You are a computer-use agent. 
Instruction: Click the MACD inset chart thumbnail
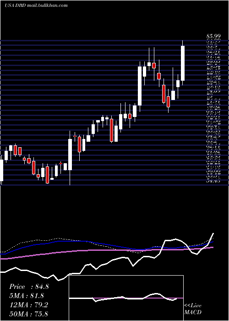[x=126, y=298]
